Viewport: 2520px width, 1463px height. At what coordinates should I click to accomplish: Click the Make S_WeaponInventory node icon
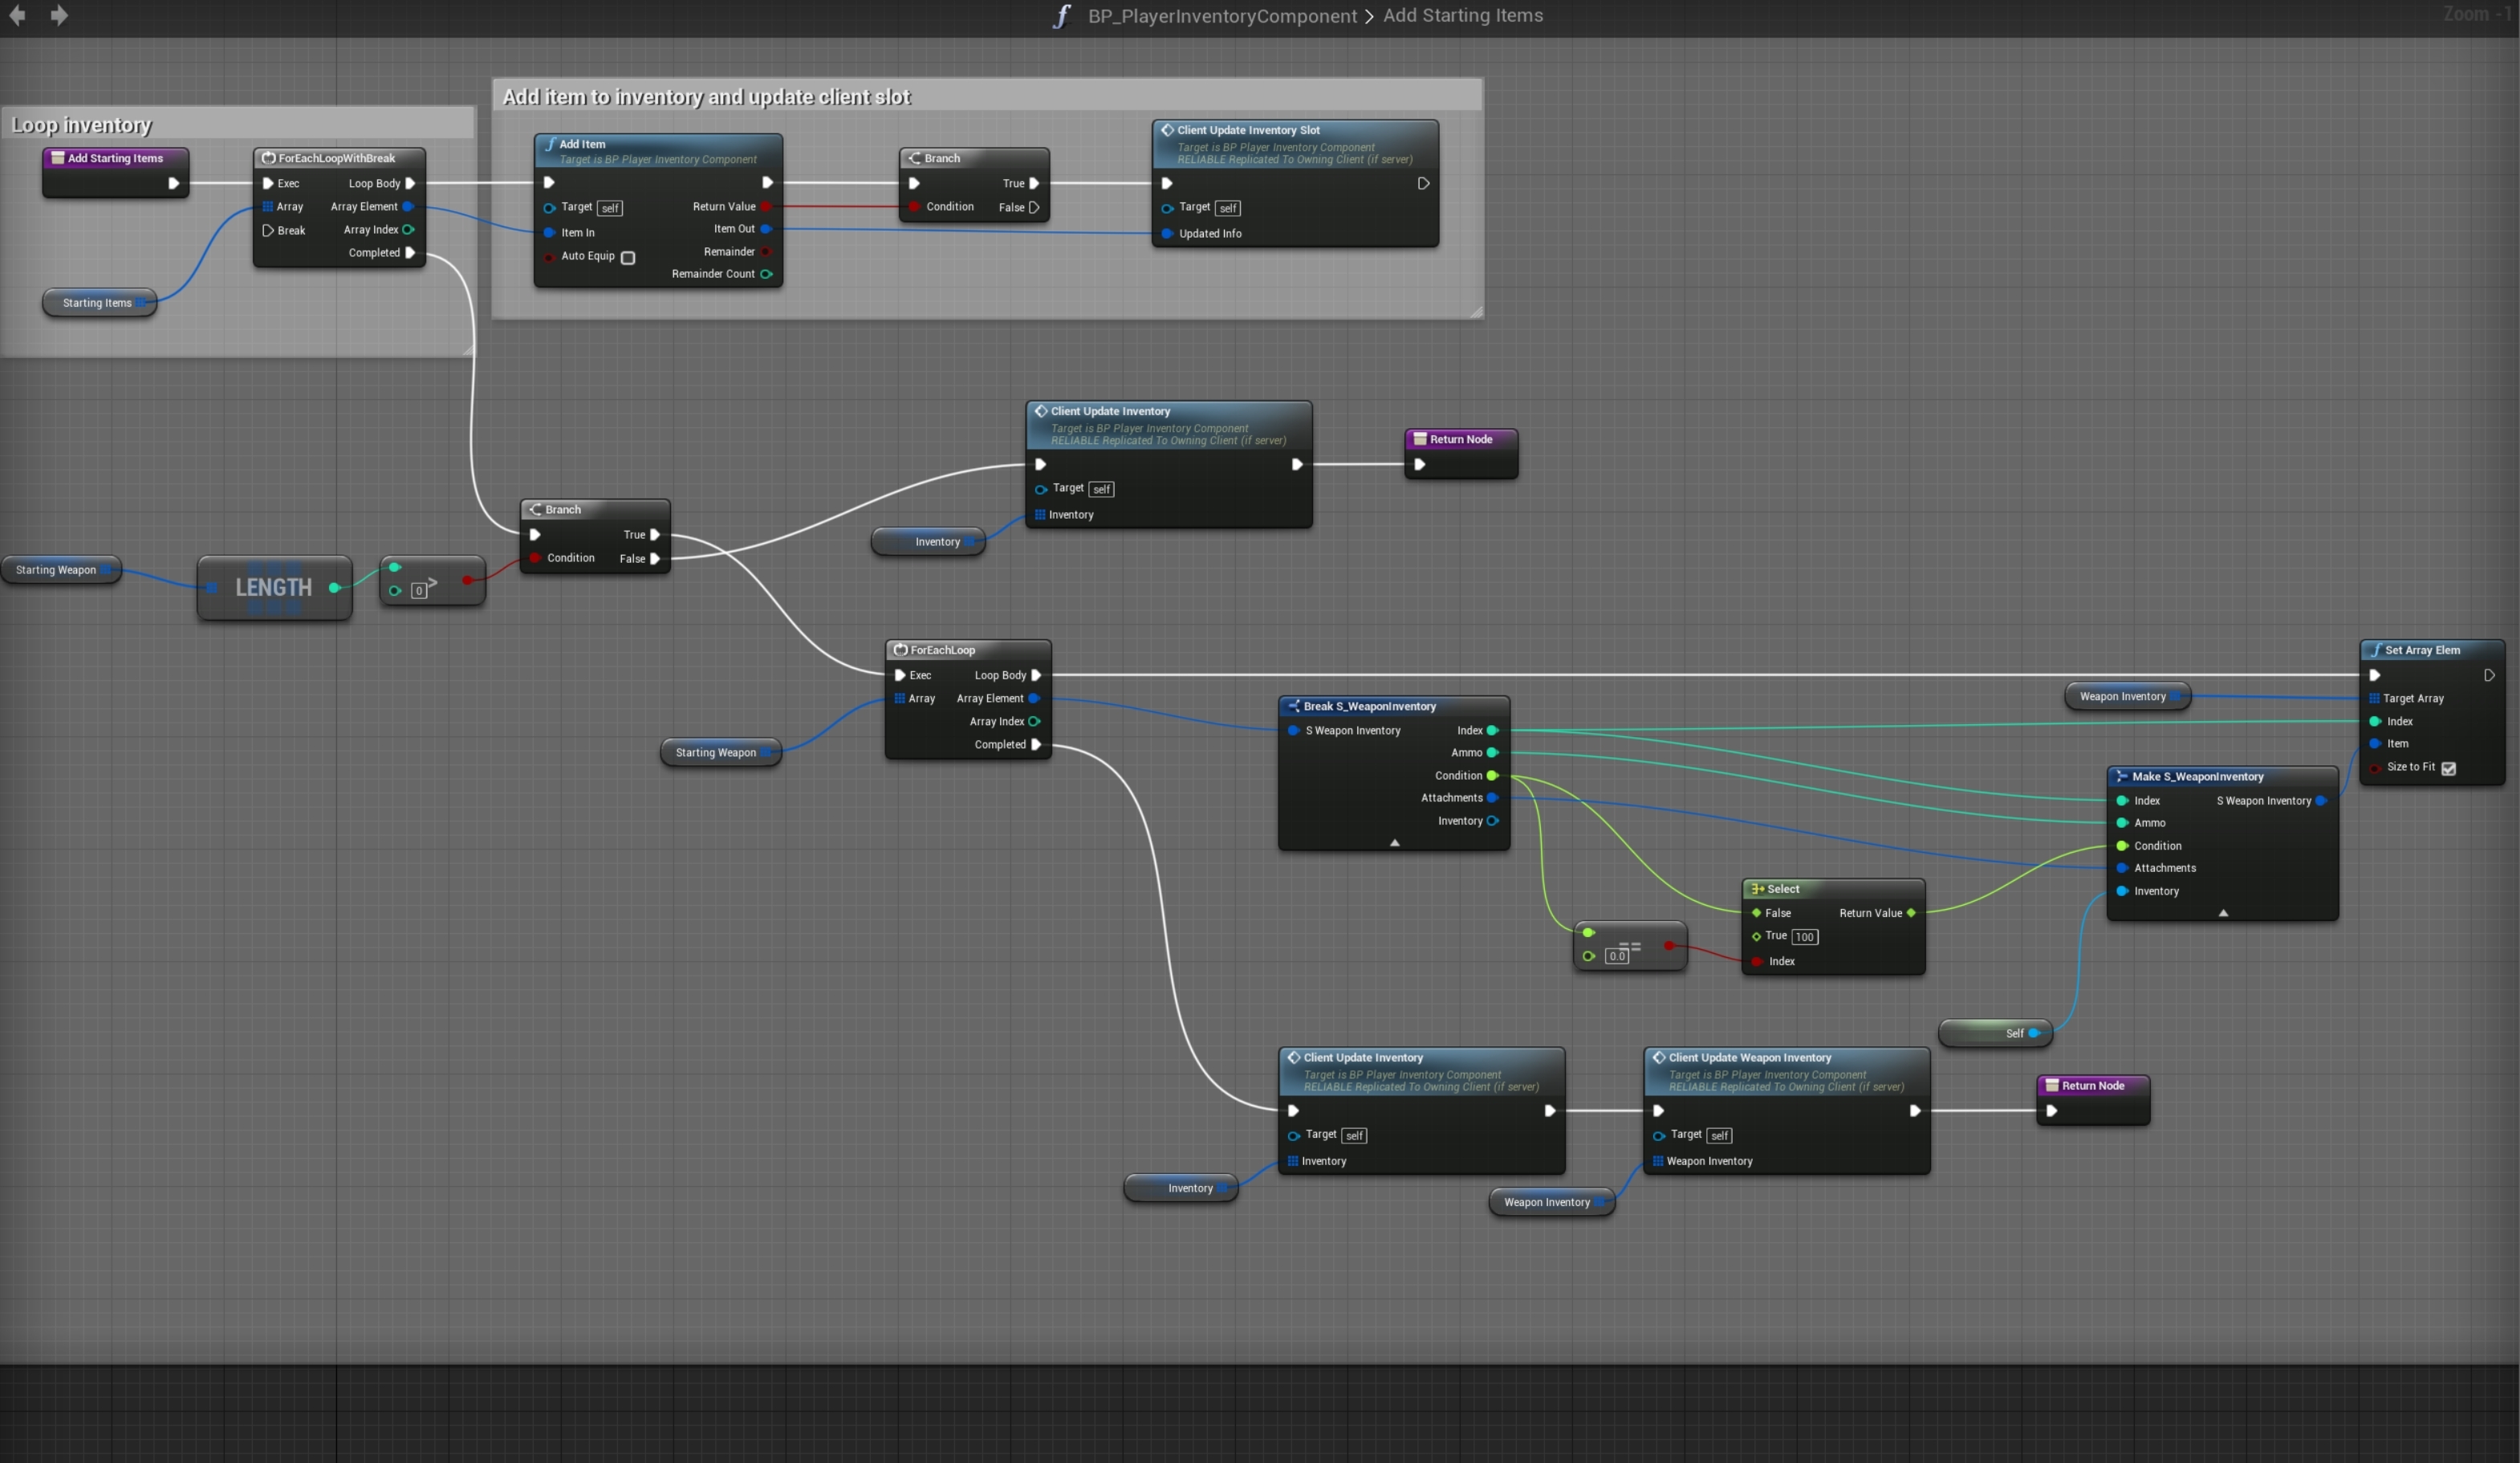[2121, 776]
